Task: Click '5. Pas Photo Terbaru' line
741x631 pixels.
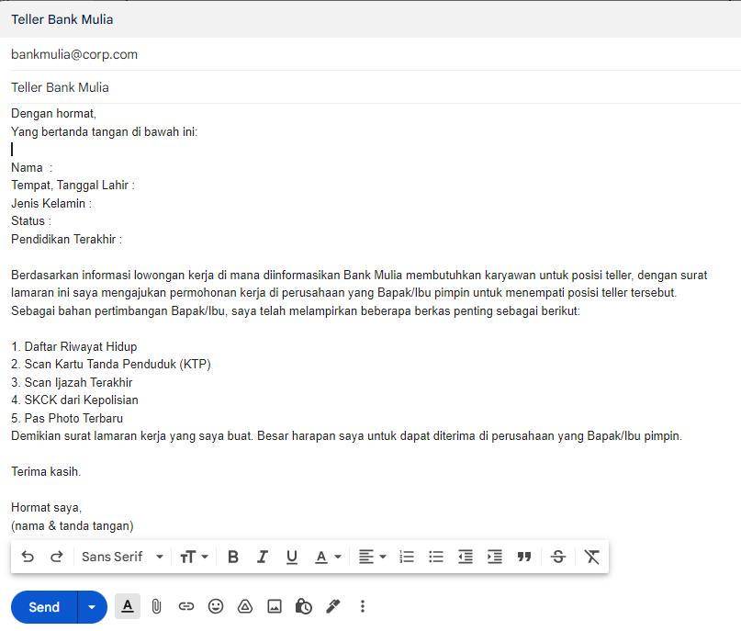Action: click(x=67, y=418)
